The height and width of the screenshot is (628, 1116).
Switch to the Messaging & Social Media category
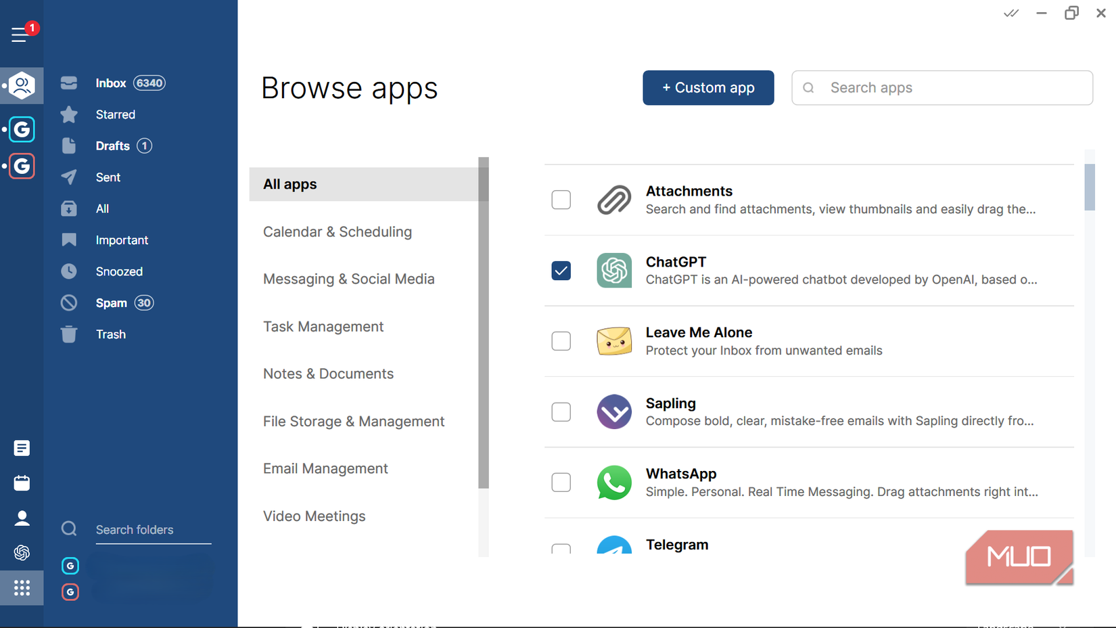point(348,279)
